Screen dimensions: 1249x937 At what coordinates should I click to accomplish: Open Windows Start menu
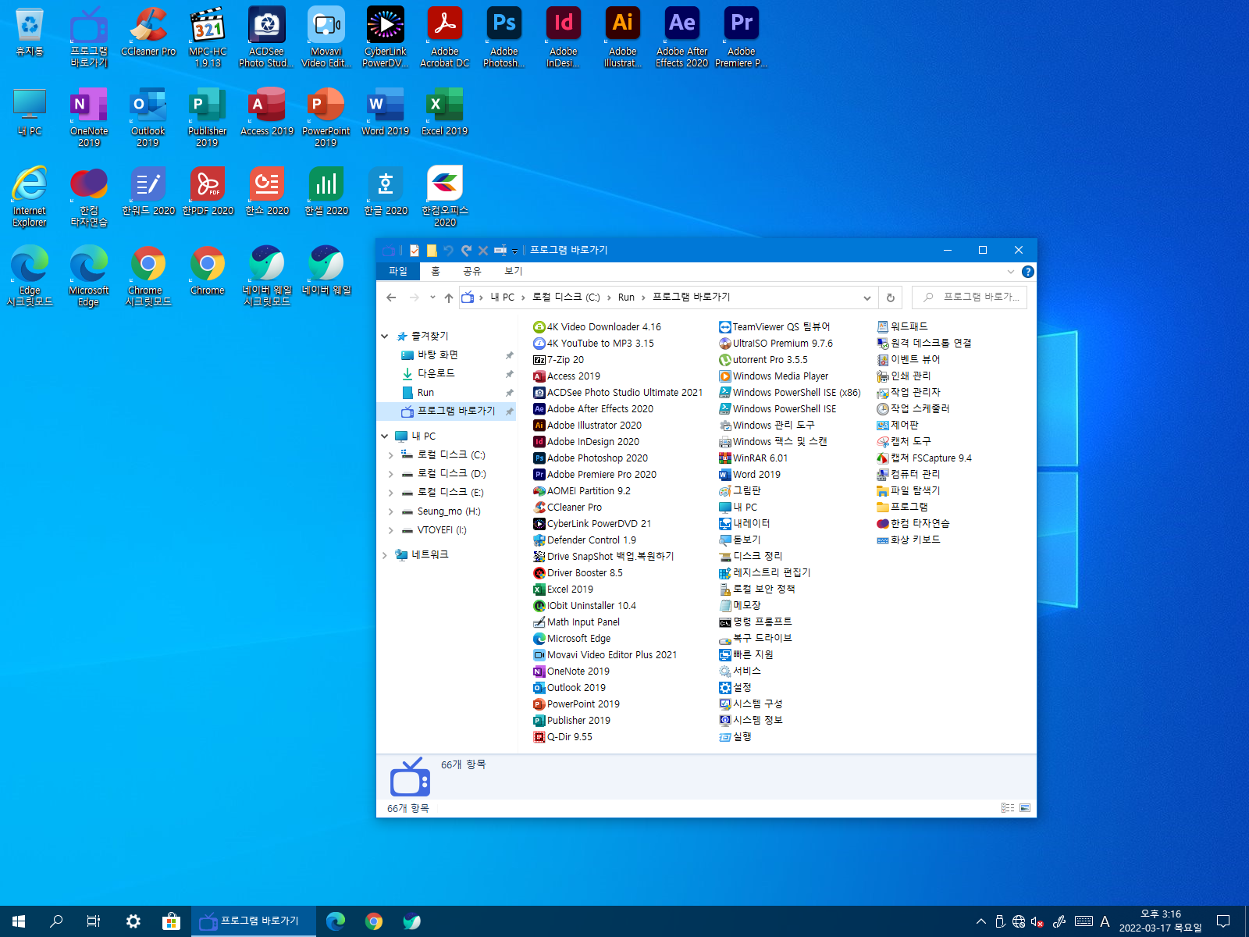pyautogui.click(x=19, y=921)
